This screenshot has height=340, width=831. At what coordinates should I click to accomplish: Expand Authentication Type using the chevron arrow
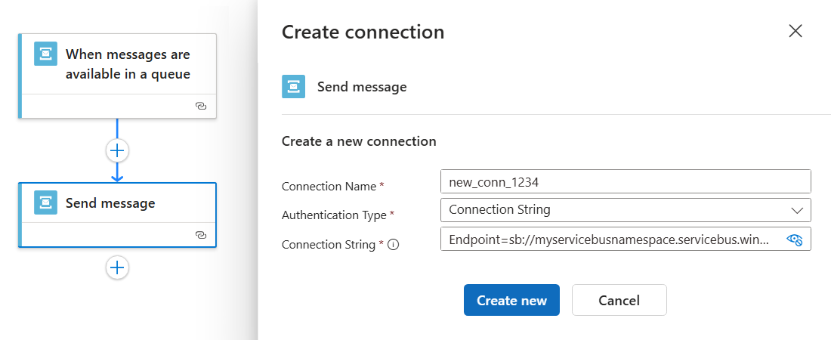[796, 209]
